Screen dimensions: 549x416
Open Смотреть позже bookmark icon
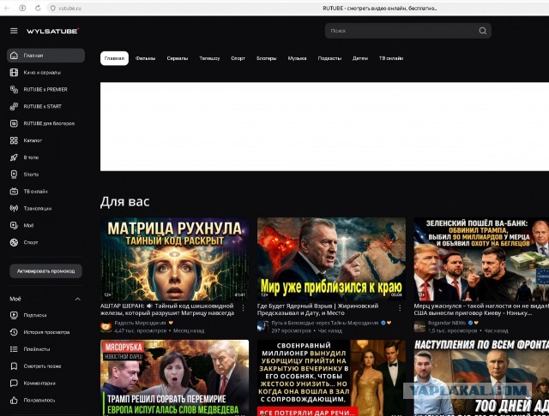[x=14, y=366]
